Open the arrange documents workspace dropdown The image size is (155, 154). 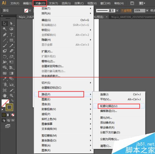(x=142, y=3)
